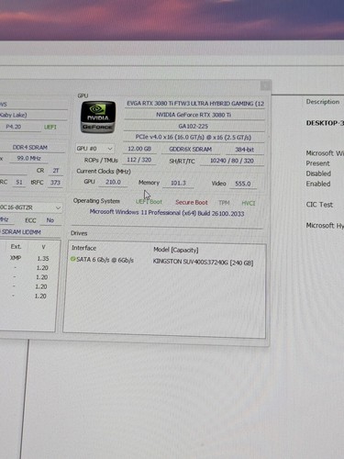Screen dimensions: 344x459
Task: Click the Microsoft Windows 11 Professional build text
Action: click(167, 213)
